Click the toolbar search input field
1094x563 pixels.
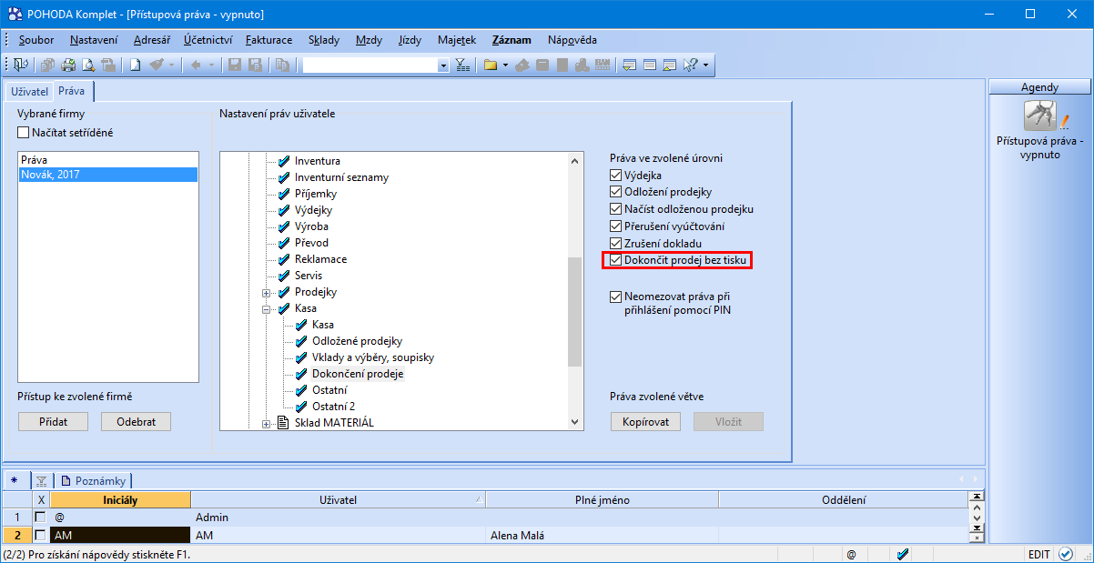[x=370, y=65]
